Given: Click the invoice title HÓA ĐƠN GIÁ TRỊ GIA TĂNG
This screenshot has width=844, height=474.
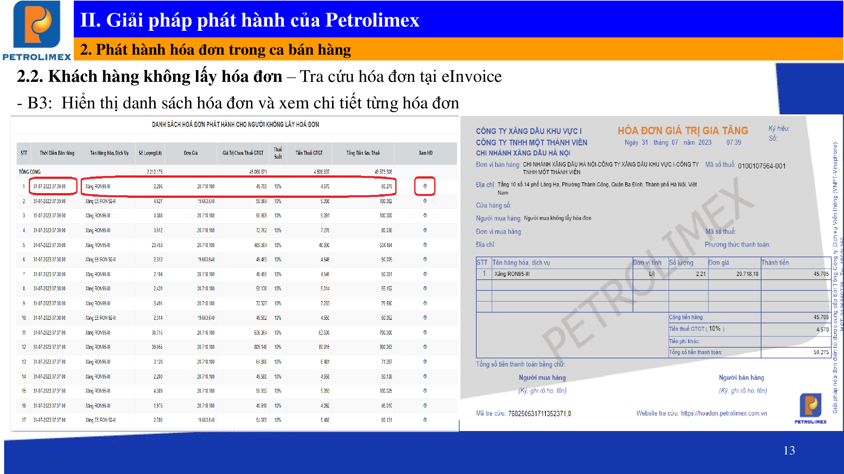Looking at the screenshot, I should point(683,131).
